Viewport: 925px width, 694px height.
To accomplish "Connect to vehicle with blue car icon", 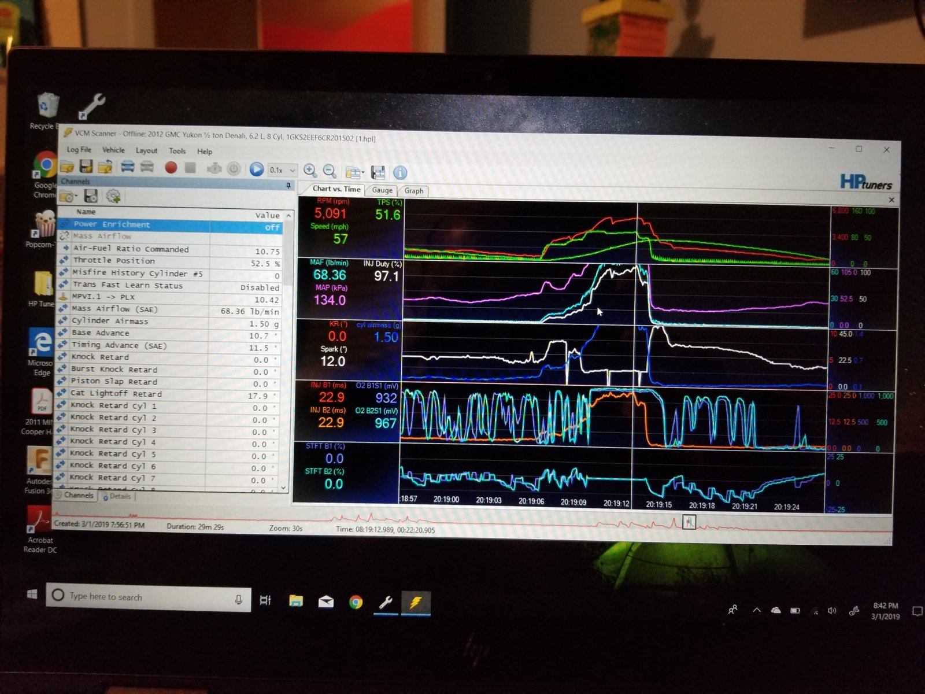I will (127, 167).
